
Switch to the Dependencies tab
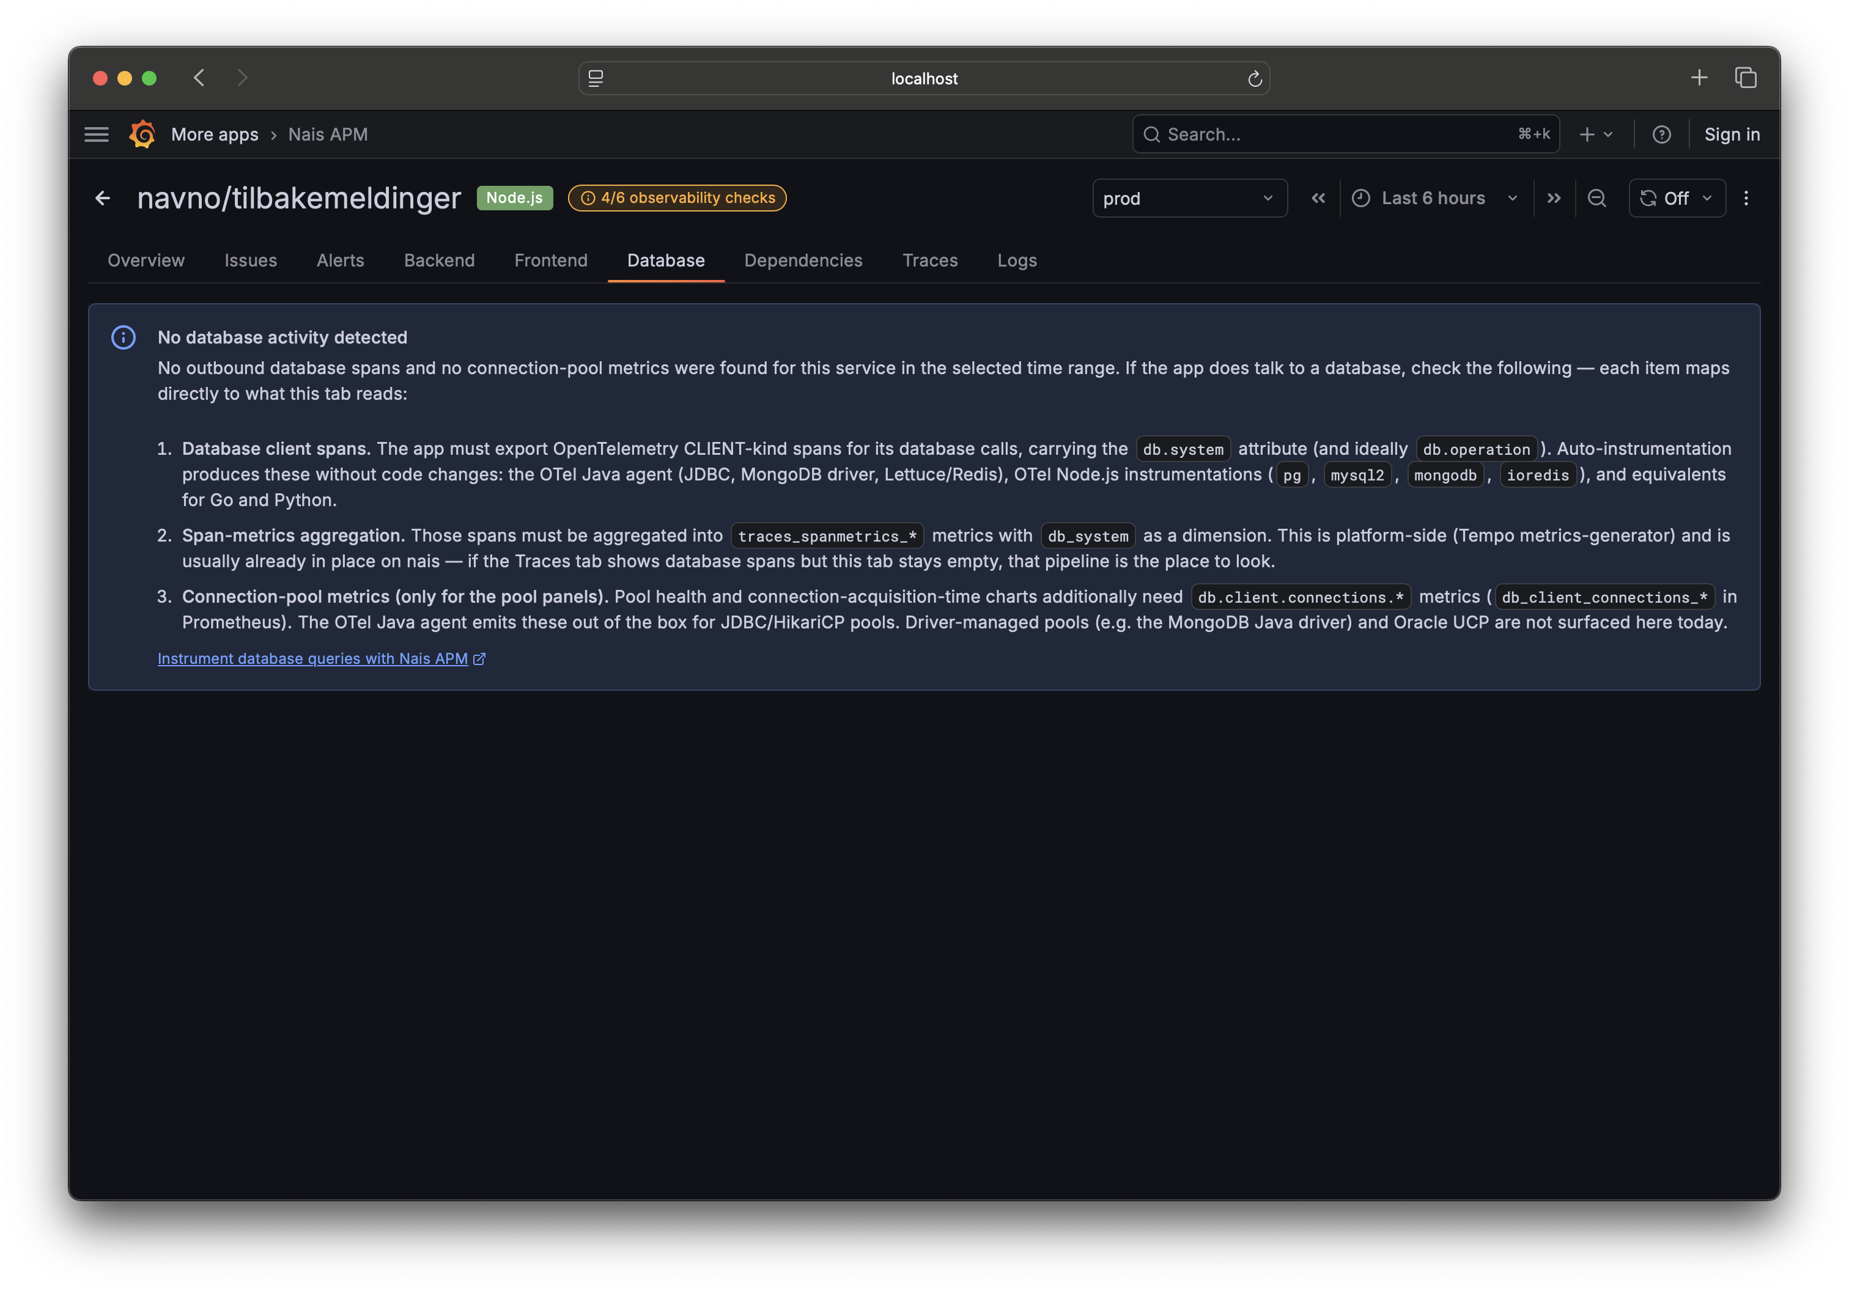tap(803, 260)
